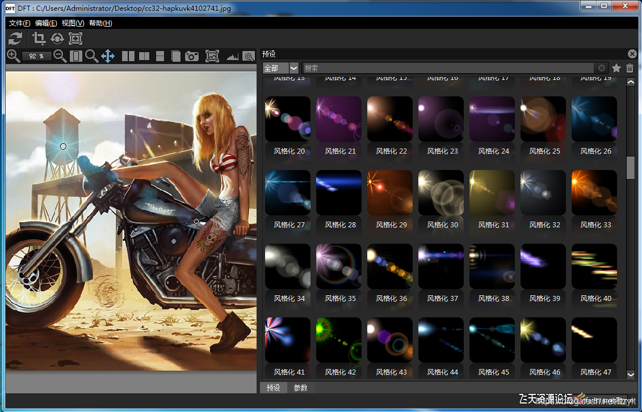The image size is (642, 412).
Task: Zoom in with the plus magnifier
Action: 13,56
